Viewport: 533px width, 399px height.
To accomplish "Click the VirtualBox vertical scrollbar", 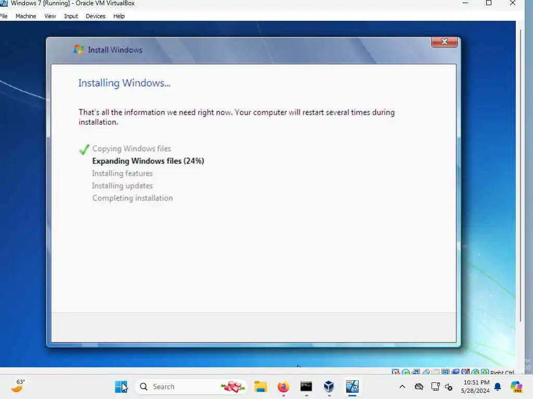I will click(x=520, y=175).
